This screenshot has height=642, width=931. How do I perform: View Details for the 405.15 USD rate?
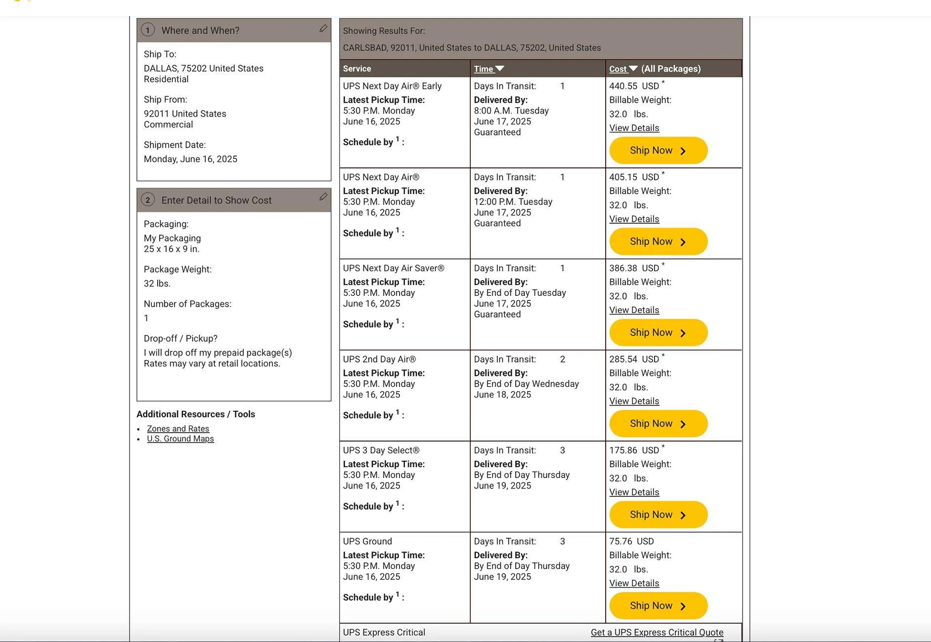tap(634, 219)
